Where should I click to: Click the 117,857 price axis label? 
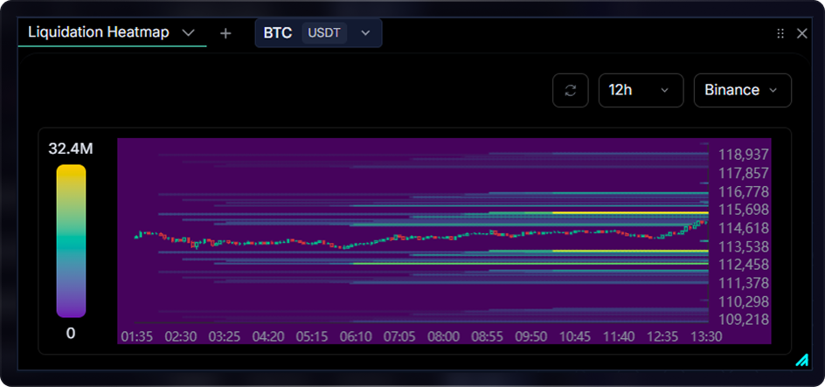click(744, 173)
